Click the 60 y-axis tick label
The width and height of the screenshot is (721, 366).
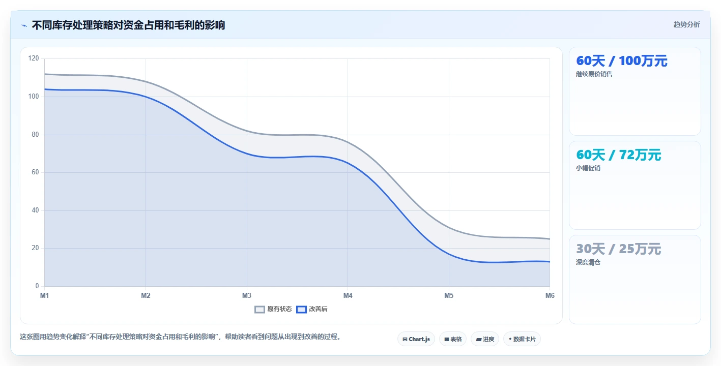35,172
